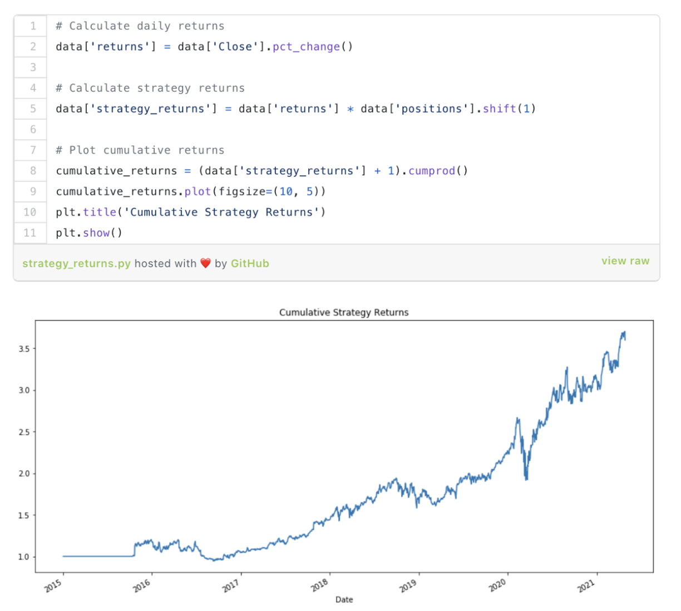Screen dimensions: 681x611
Task: Click the red heart icon in footer
Action: click(x=205, y=263)
